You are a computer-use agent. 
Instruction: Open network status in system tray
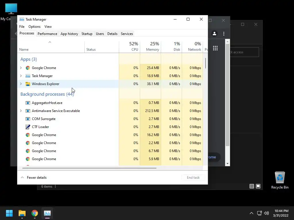click(259, 213)
